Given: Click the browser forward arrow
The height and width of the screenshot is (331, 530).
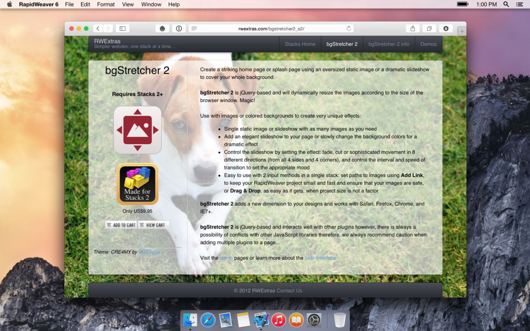Looking at the screenshot, I should click(108, 29).
